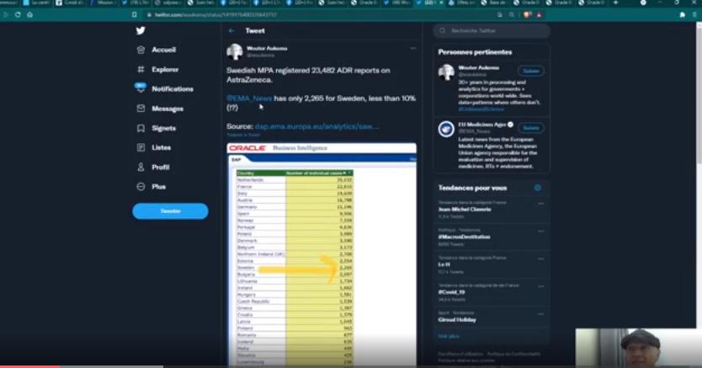Follow Wouter Aukema with the Suivre button

tap(531, 71)
